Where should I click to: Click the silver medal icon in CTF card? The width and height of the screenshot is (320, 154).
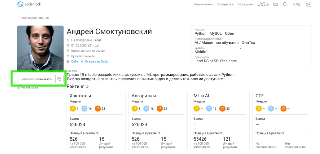coord(271,108)
